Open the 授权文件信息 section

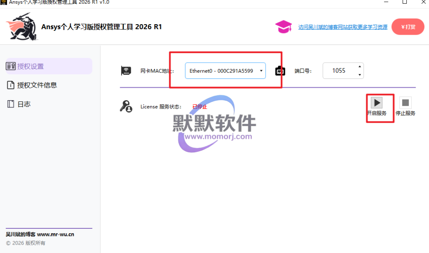37,85
